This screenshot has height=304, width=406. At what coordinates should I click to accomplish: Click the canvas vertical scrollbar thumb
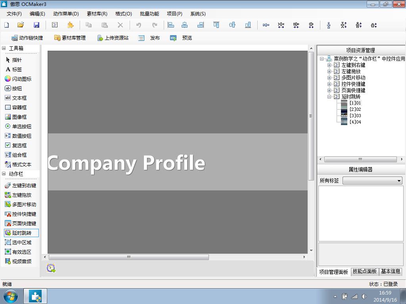pos(311,116)
